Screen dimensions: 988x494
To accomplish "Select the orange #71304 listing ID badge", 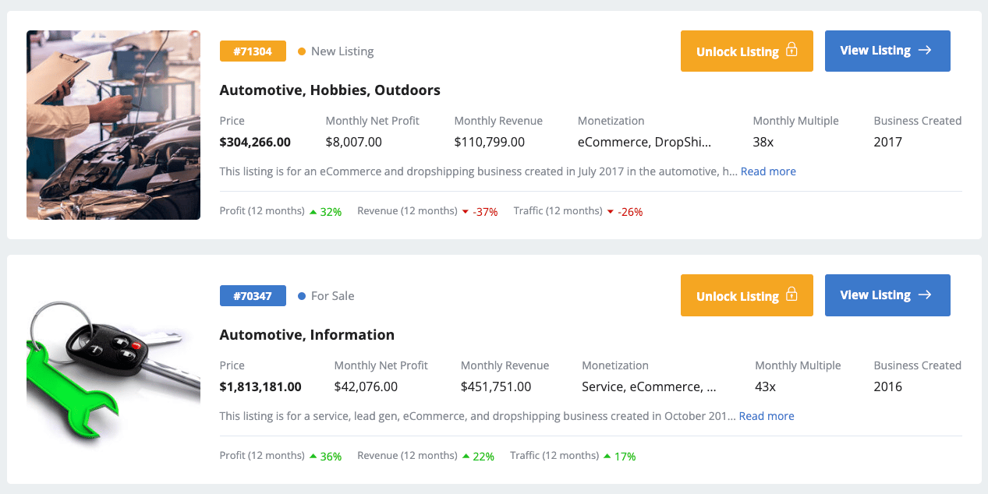I will 253,51.
